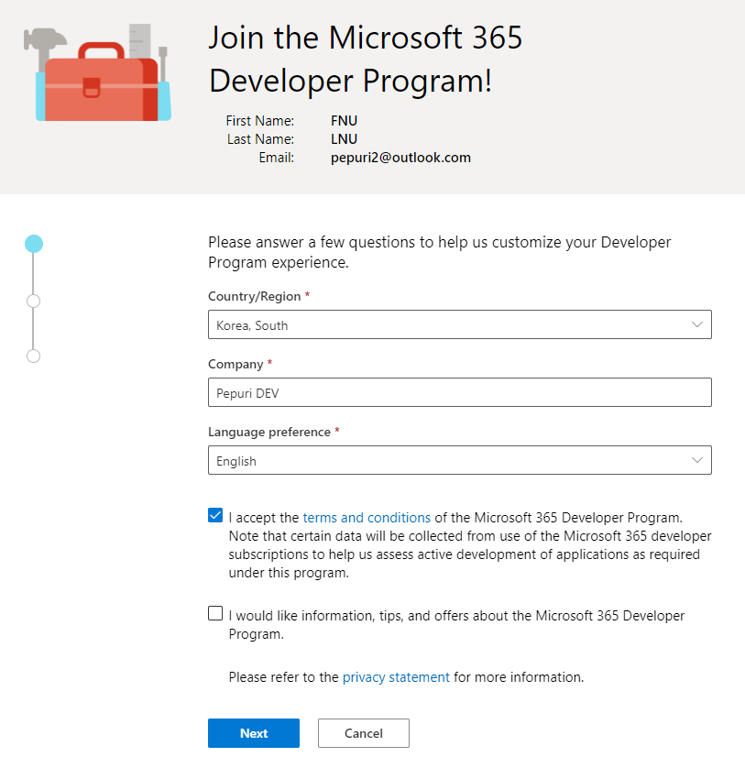Uncheck the accept terms and conditions checkbox

[215, 515]
